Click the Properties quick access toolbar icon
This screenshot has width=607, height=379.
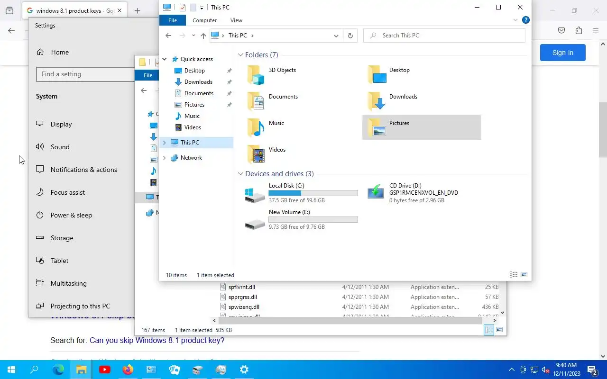(183, 7)
